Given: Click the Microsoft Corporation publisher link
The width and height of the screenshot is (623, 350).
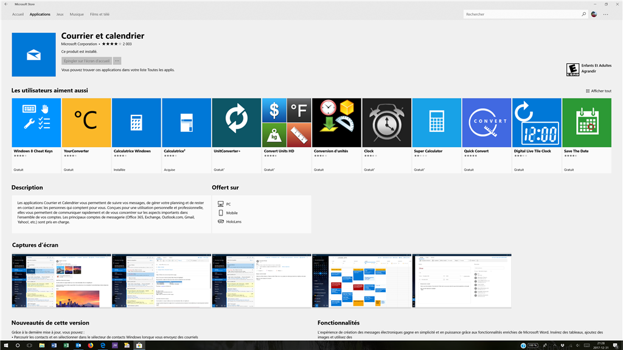Looking at the screenshot, I should coord(79,44).
